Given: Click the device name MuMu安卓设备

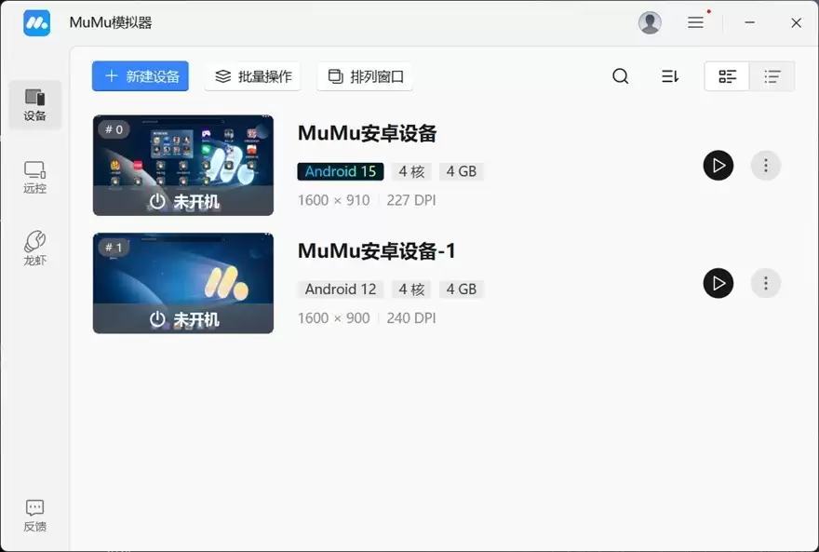Looking at the screenshot, I should [x=367, y=133].
